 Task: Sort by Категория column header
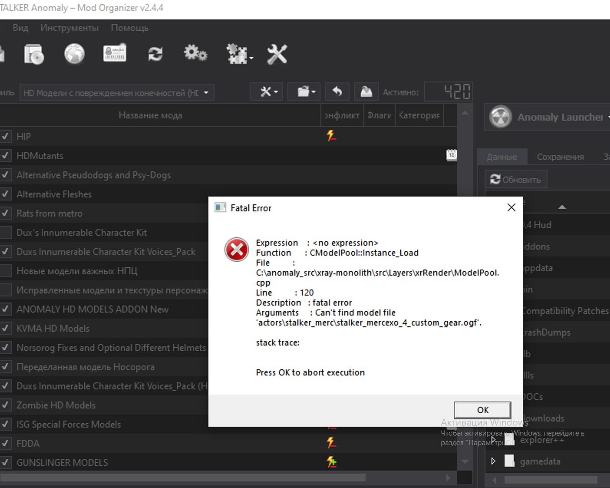[419, 115]
